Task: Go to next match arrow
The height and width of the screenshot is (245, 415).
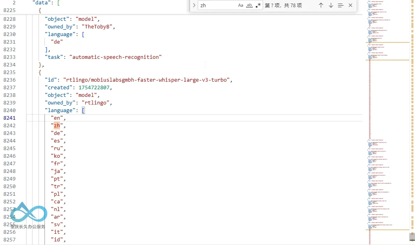Action: point(331,5)
